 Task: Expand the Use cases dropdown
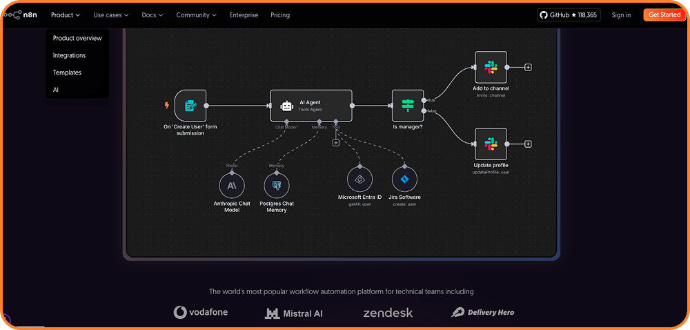tap(111, 15)
